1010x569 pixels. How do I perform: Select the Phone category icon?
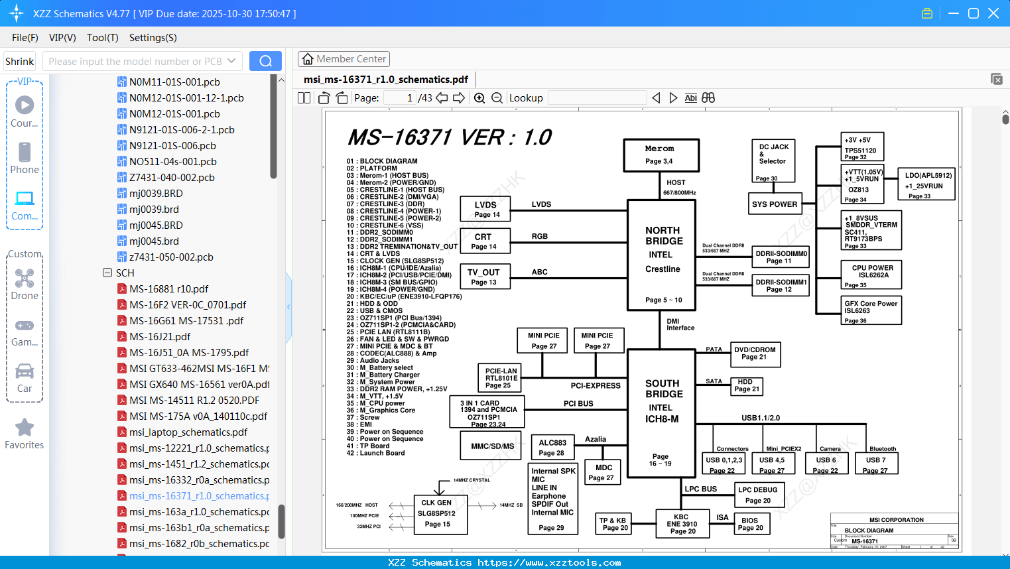(25, 158)
